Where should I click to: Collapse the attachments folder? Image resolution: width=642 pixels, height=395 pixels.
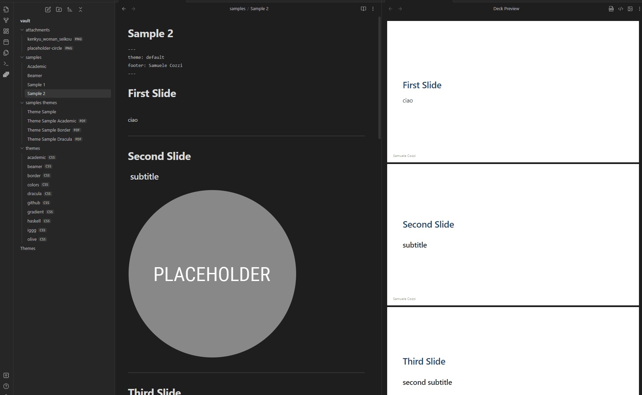(x=22, y=30)
